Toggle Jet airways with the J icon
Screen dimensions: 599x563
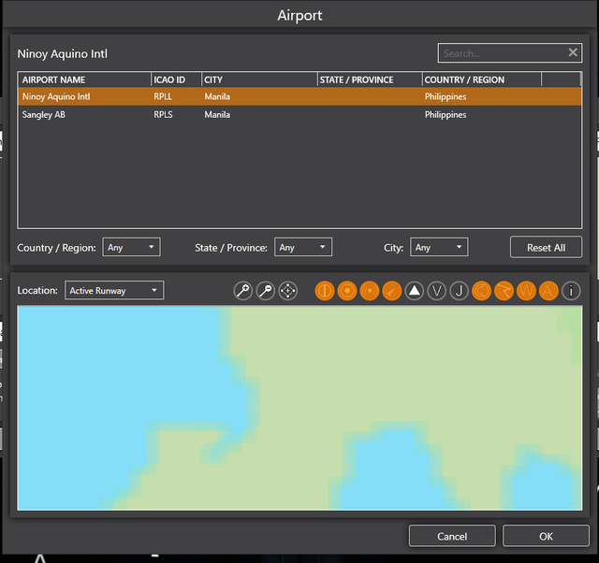click(x=460, y=291)
